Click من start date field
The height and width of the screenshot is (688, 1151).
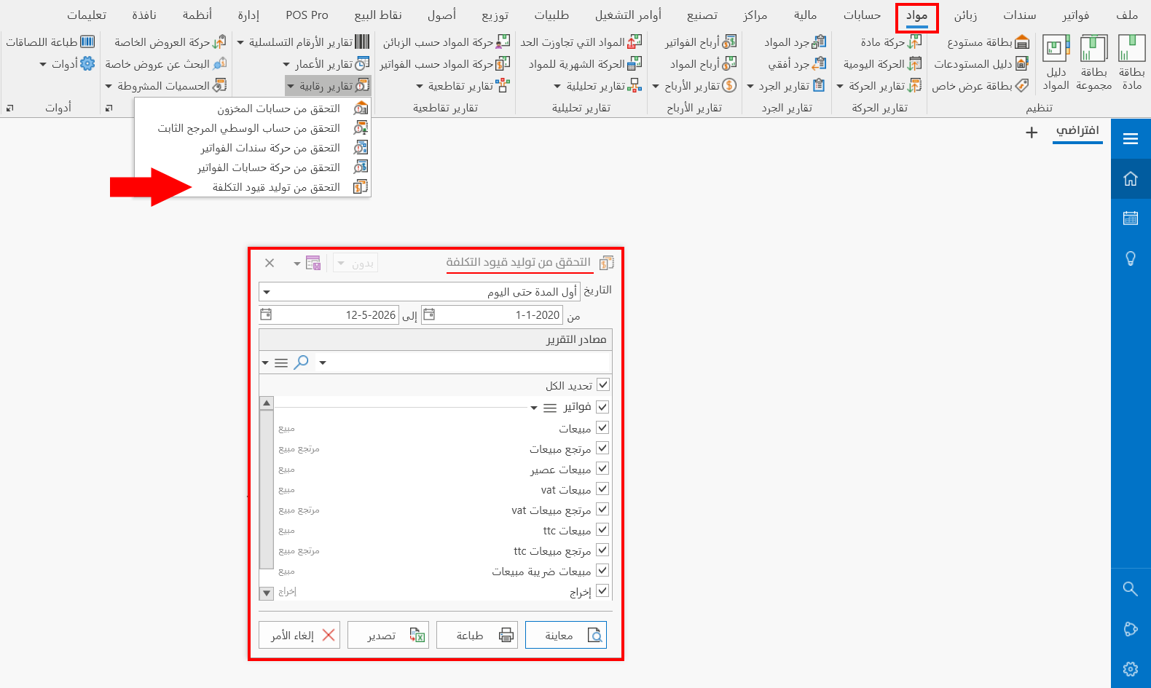(x=492, y=315)
